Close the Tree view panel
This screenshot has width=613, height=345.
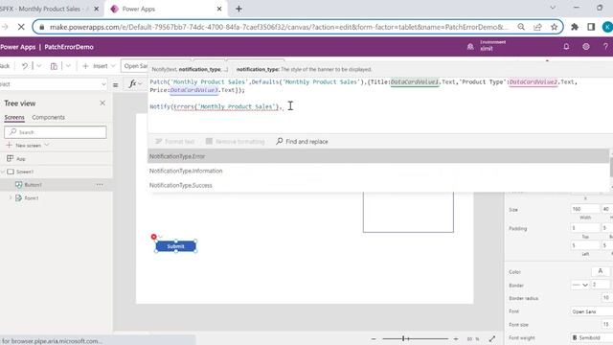(x=102, y=103)
